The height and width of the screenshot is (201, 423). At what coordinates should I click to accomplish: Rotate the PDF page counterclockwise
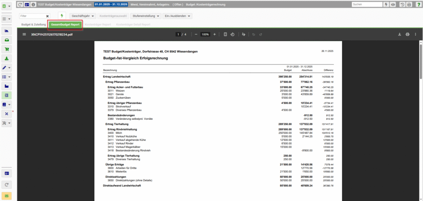tap(232, 34)
